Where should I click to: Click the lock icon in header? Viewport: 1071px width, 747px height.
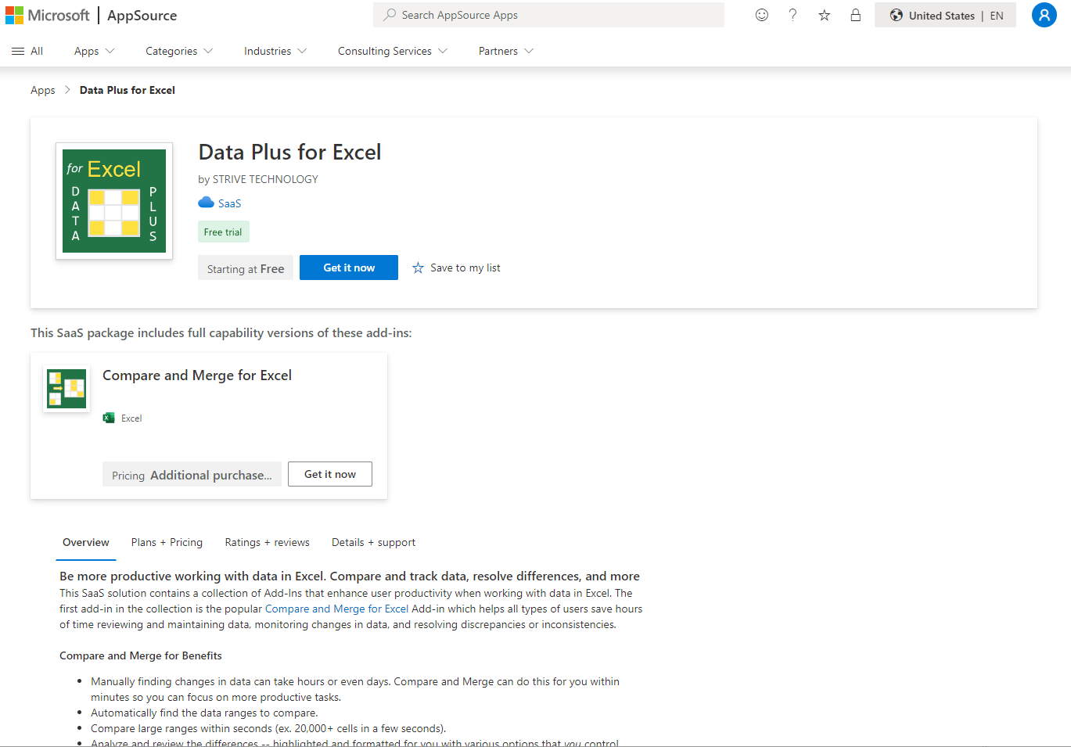pos(855,15)
